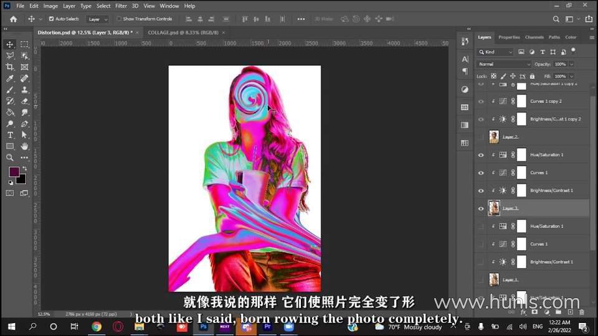Open the Fill slider dropdown arrow
Image resolution: width=598 pixels, height=336 pixels.
point(571,77)
